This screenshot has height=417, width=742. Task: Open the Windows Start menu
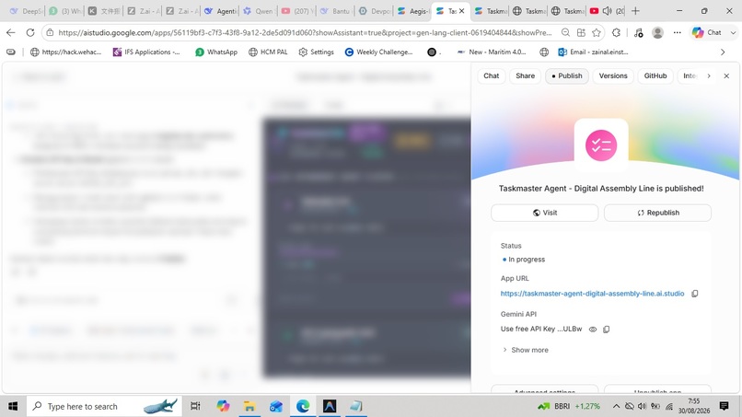point(13,406)
